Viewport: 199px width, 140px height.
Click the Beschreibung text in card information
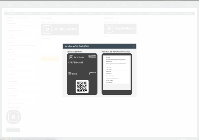click(x=116, y=64)
